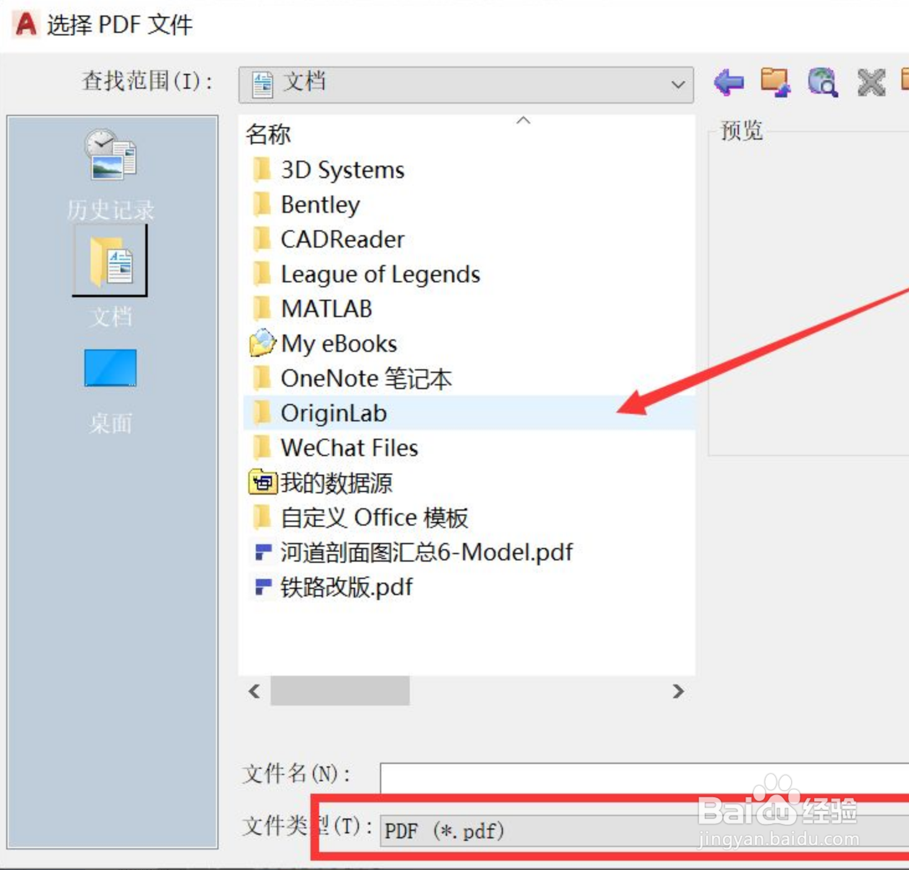Viewport: 909px width, 870px height.
Task: Open History shortcut in Places sidebar
Action: click(111, 175)
